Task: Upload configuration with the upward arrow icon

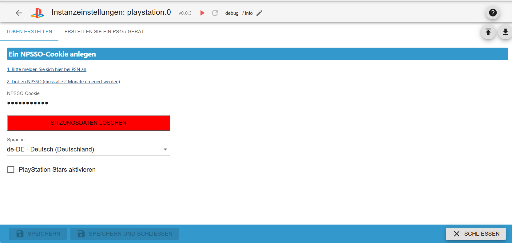Action: [x=488, y=32]
